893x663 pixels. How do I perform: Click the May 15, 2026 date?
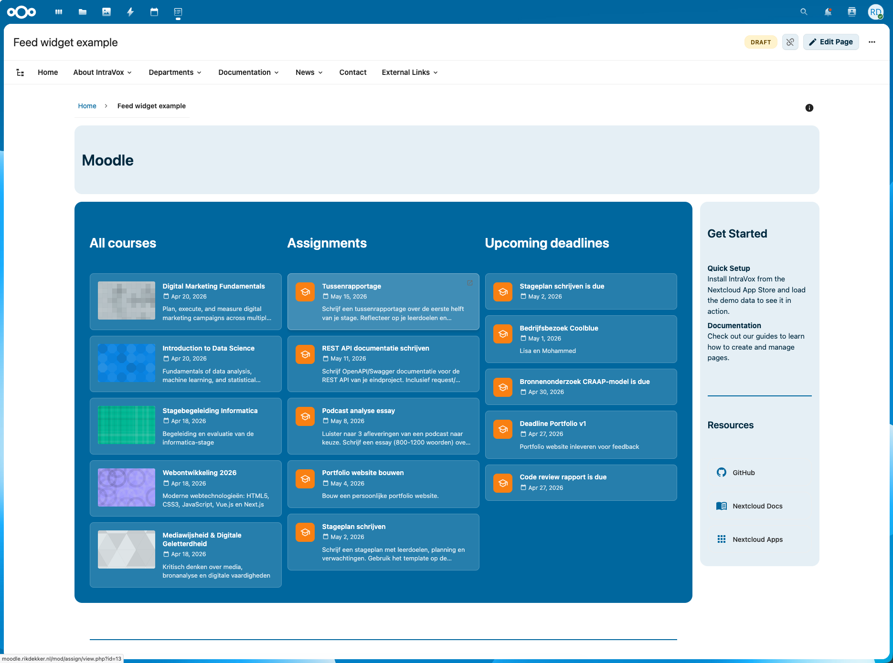[349, 297]
